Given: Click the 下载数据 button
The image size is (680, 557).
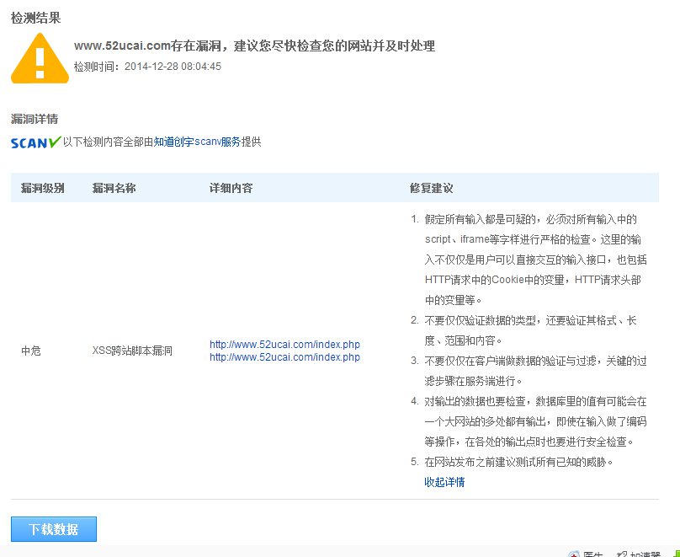Looking at the screenshot, I should [x=54, y=529].
